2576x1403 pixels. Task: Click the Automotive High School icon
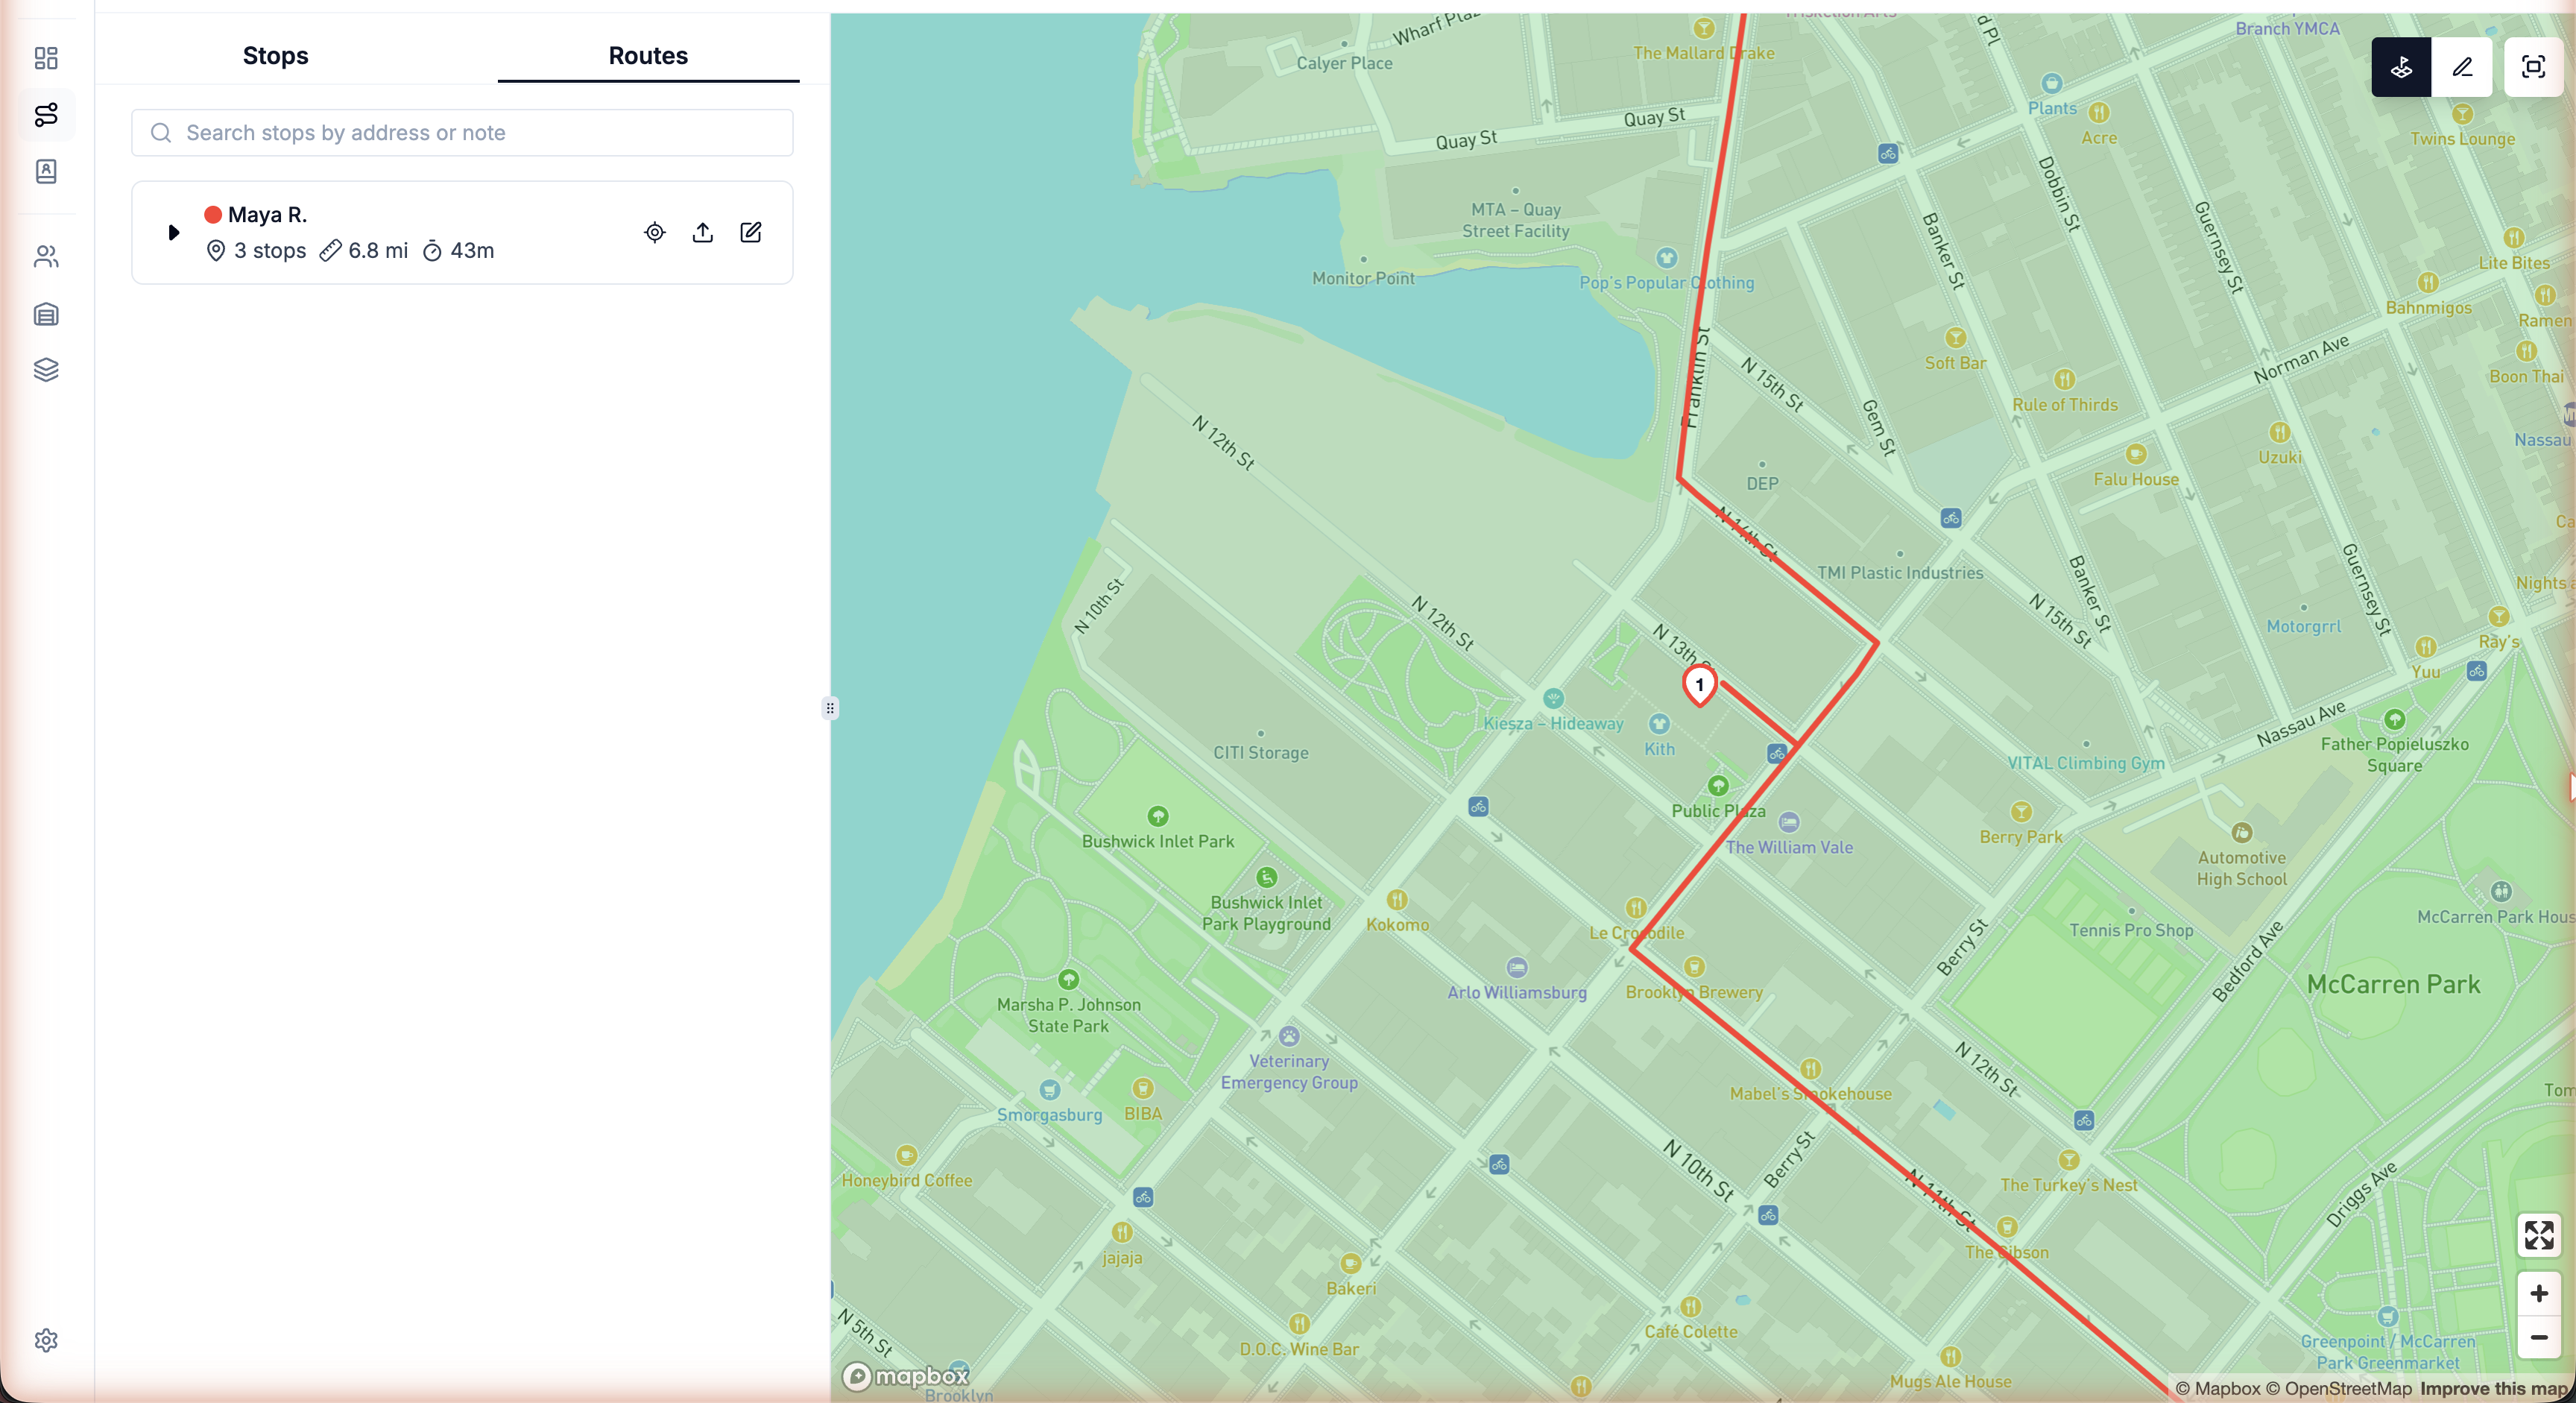coord(2242,832)
